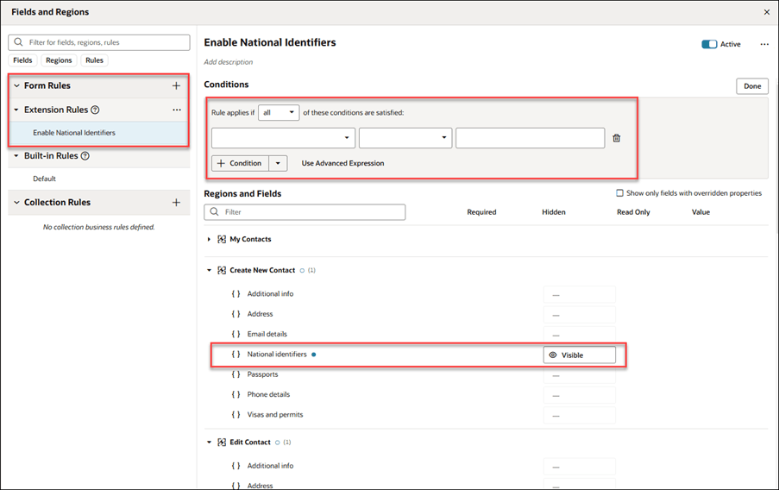
Task: Select the Rules filter tab
Action: 94,60
